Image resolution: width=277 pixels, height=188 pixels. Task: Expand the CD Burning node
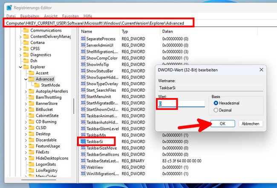pos(26,122)
